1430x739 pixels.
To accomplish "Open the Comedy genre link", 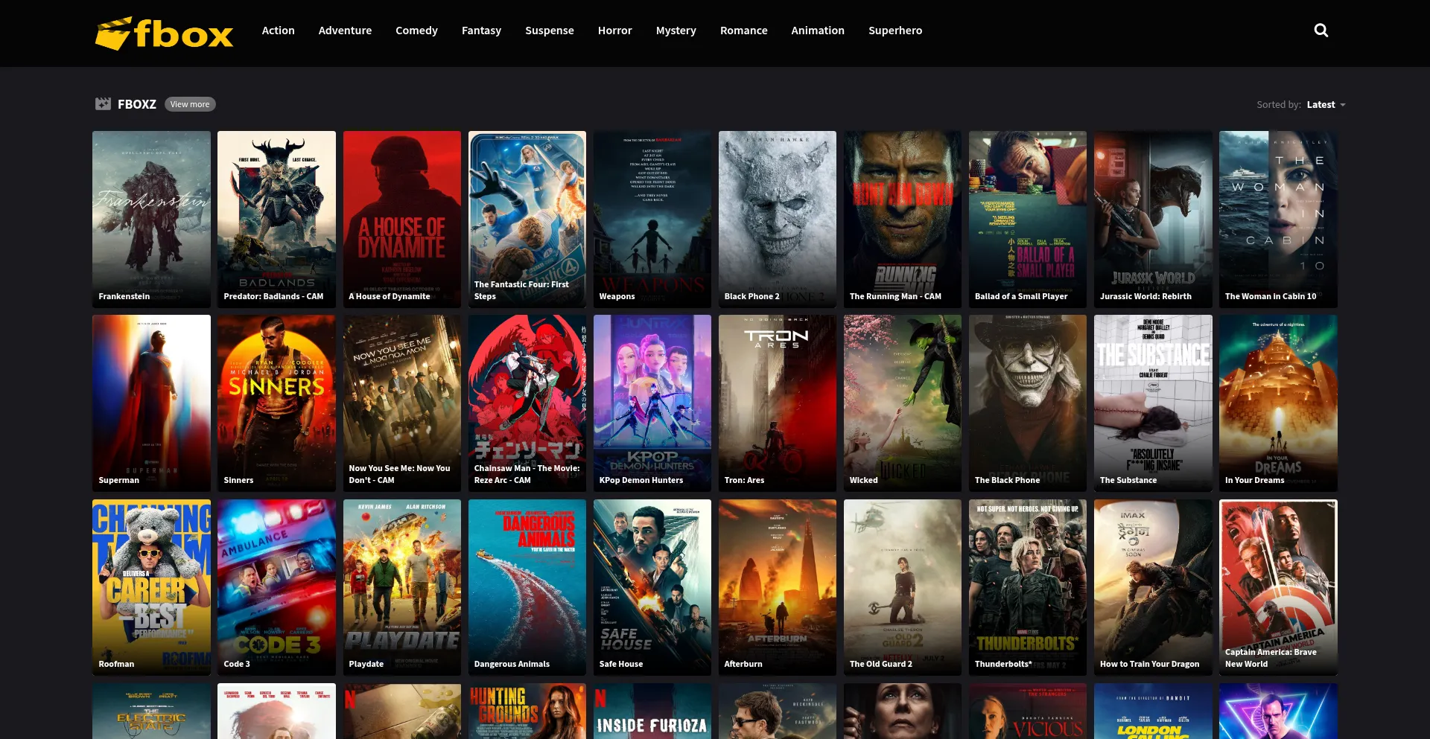I will (416, 31).
